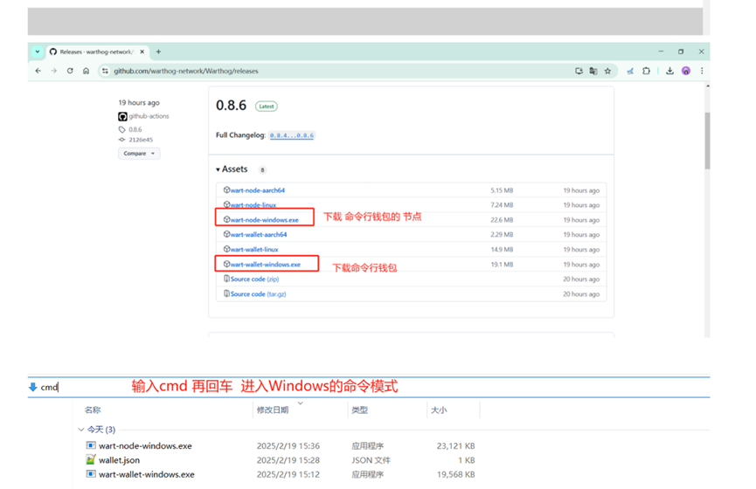Sort files by 名称 column
The height and width of the screenshot is (489, 756).
tap(93, 410)
